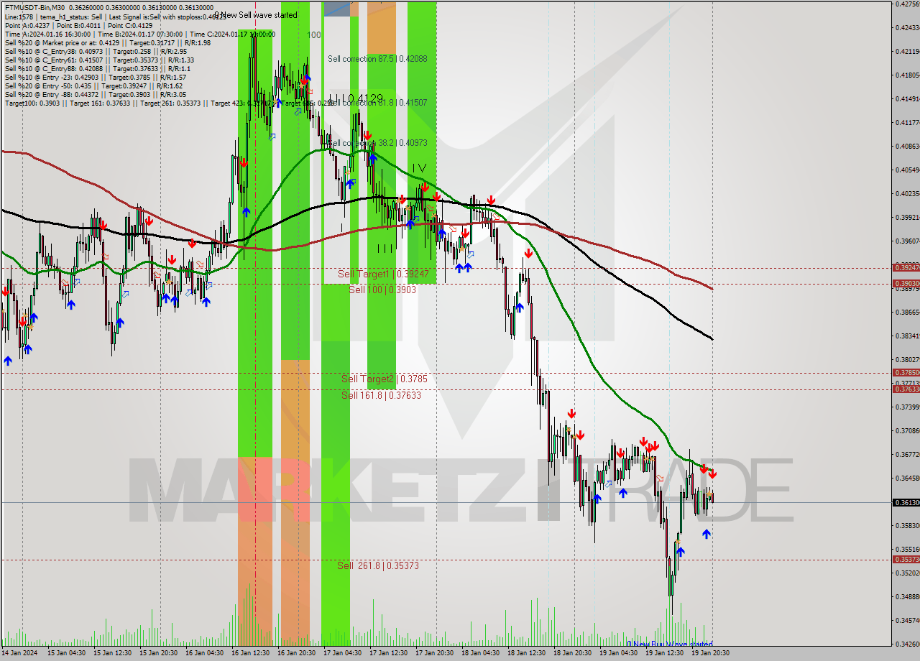Click the 0.38665 price axis label
Image resolution: width=920 pixels, height=661 pixels.
coord(907,312)
